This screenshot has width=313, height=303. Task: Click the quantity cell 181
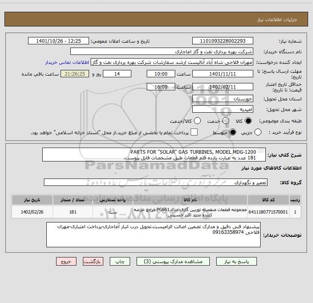73,212
